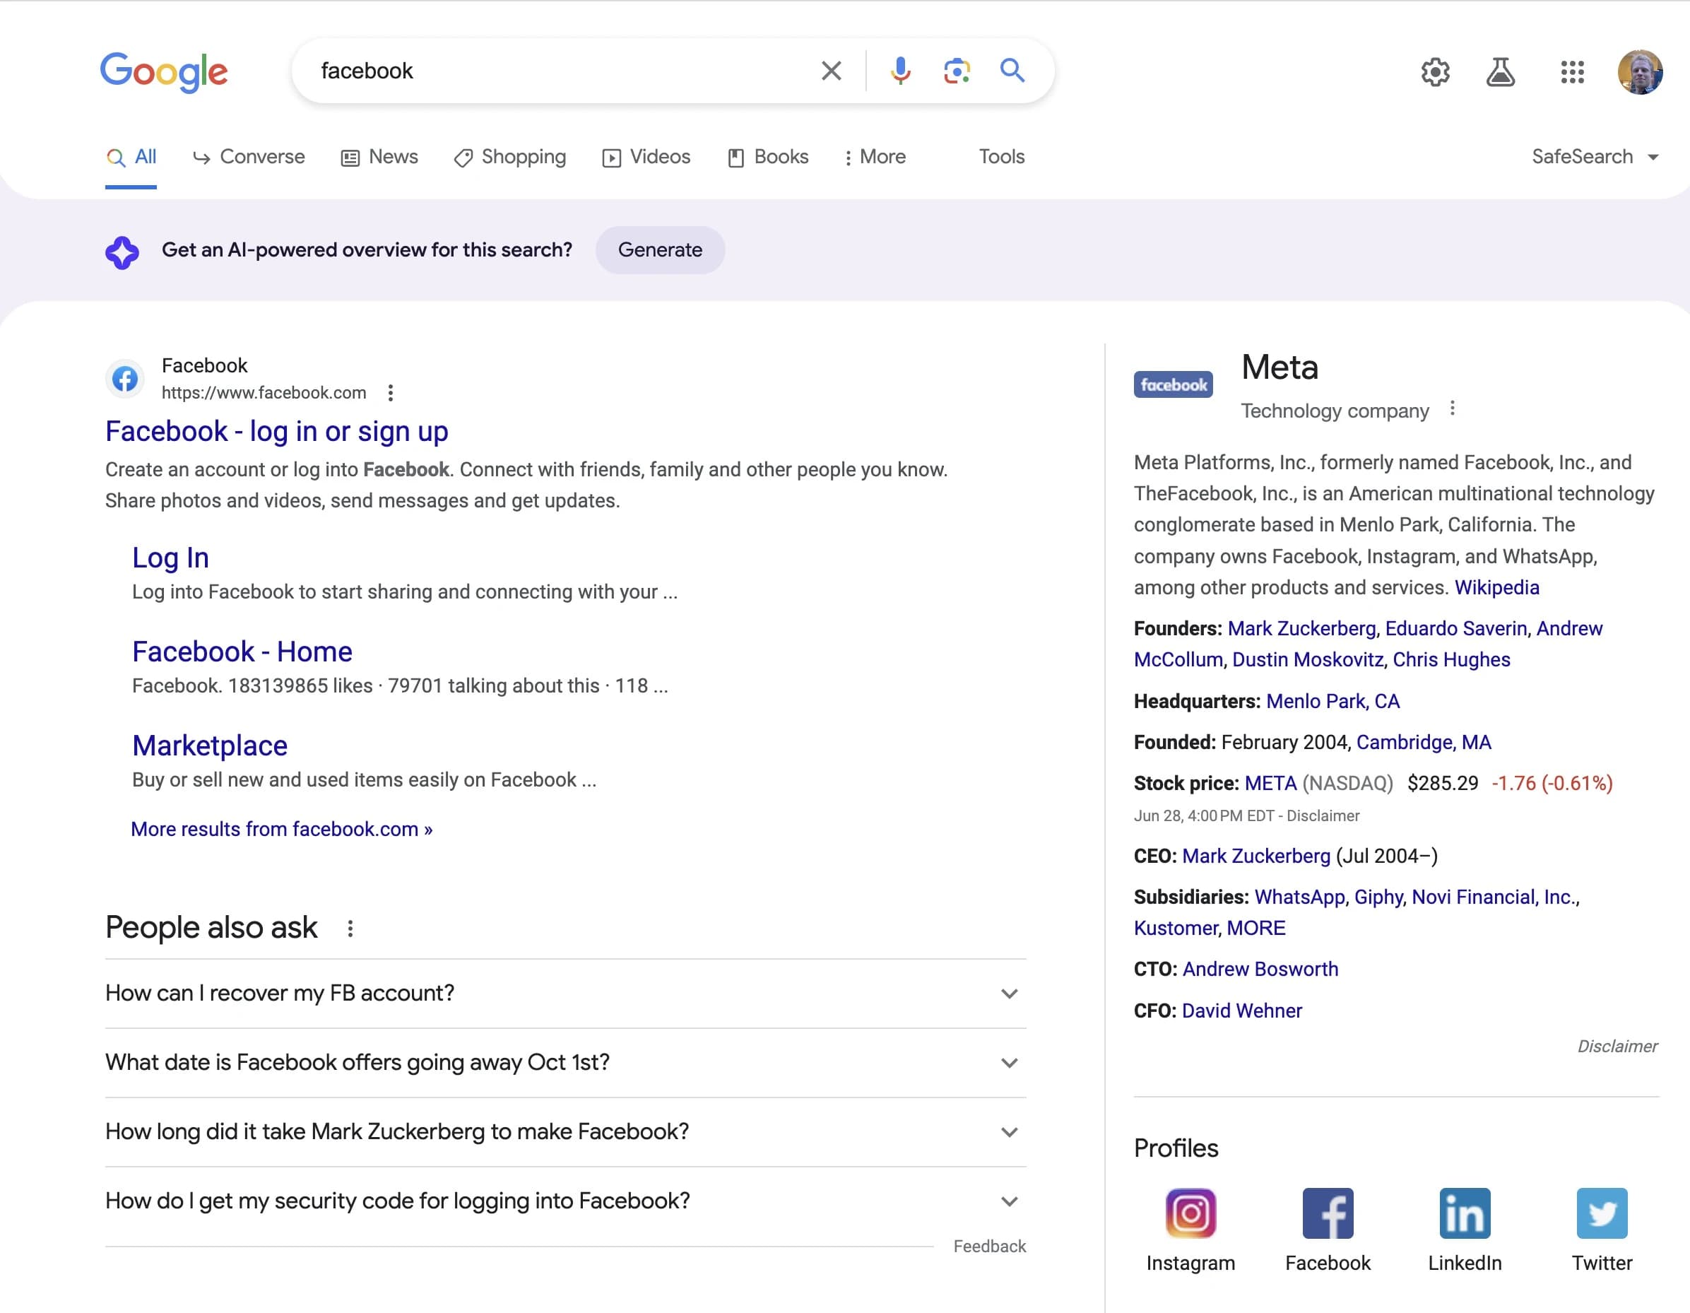Open the Twitter profile icon
This screenshot has height=1313, width=1690.
pos(1601,1213)
